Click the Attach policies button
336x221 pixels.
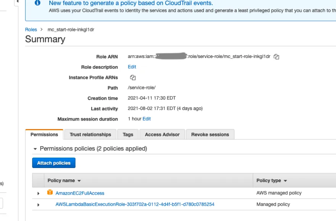[54, 163]
